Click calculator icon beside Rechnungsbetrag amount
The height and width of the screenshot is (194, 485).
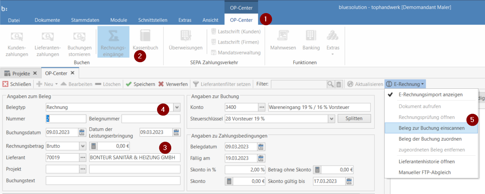(x=93, y=146)
